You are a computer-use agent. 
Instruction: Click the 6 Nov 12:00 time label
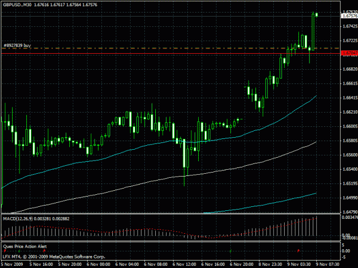pyautogui.click(x=184, y=264)
